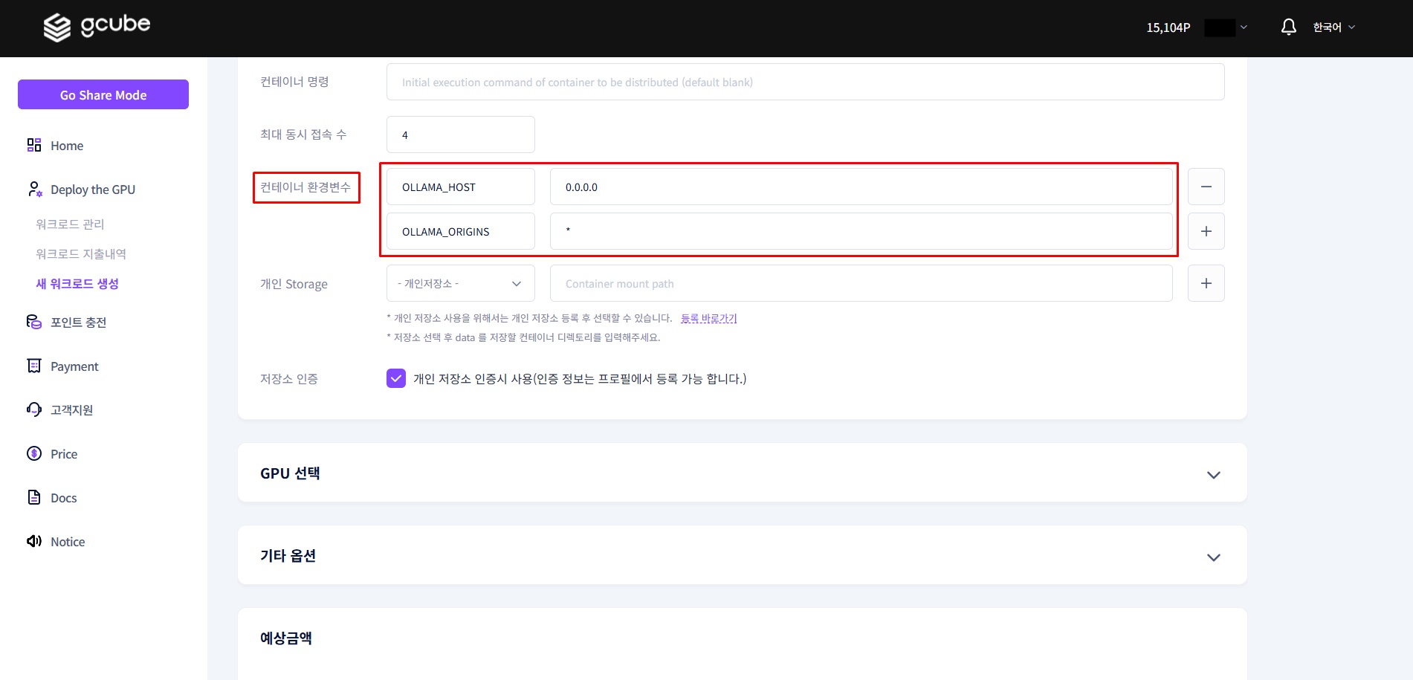Click the asterisk value field

[x=861, y=231]
